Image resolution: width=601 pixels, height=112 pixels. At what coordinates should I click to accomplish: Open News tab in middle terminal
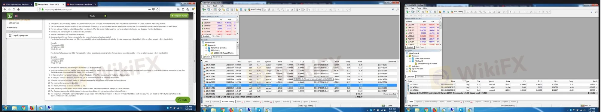click(240, 101)
